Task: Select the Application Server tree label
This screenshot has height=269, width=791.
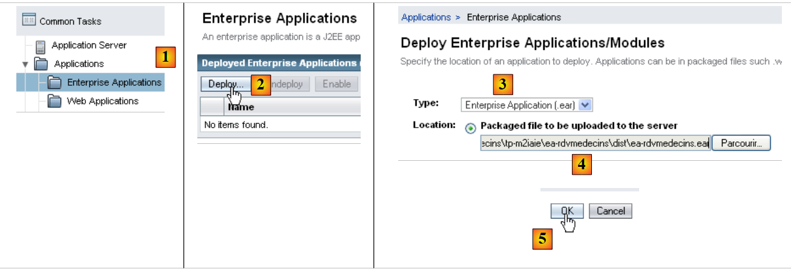Action: click(89, 45)
